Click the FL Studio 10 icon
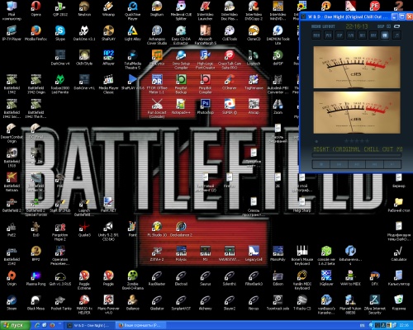This screenshot has width=413, height=330. tap(157, 229)
